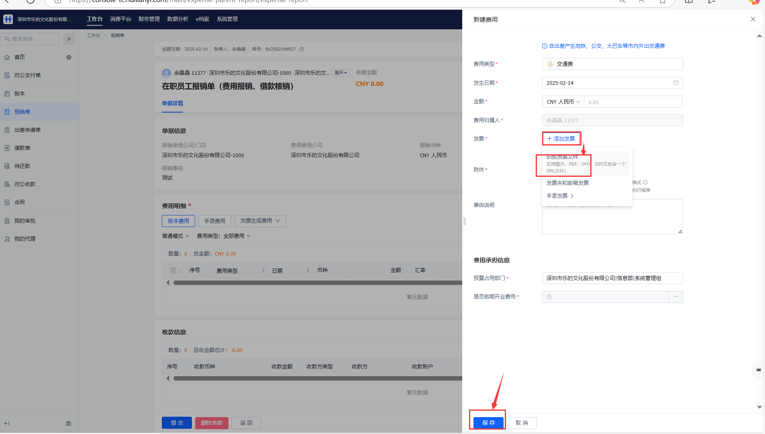Click the 金额 amount input field
Image resolution: width=765 pixels, height=434 pixels.
click(633, 102)
